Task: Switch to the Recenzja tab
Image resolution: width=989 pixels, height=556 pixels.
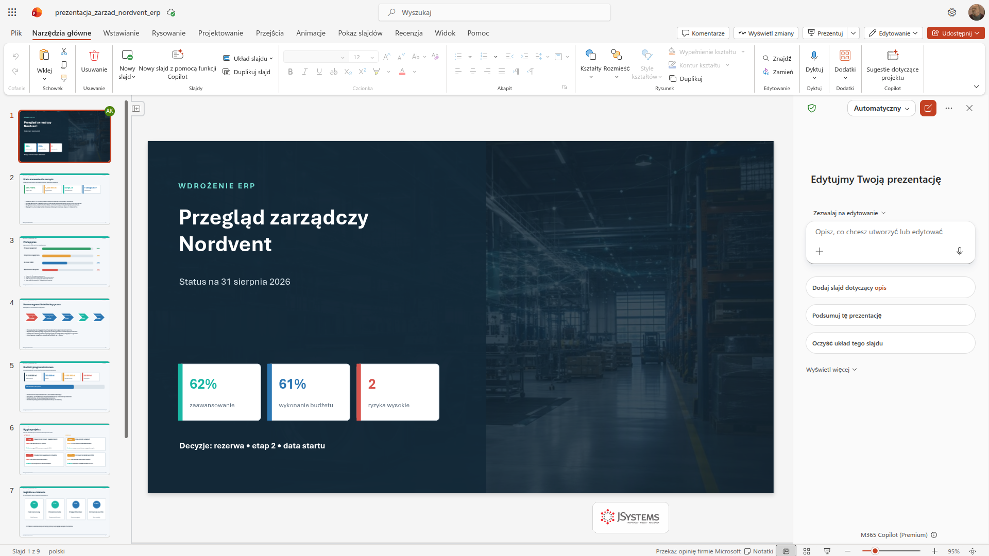Action: pyautogui.click(x=408, y=33)
